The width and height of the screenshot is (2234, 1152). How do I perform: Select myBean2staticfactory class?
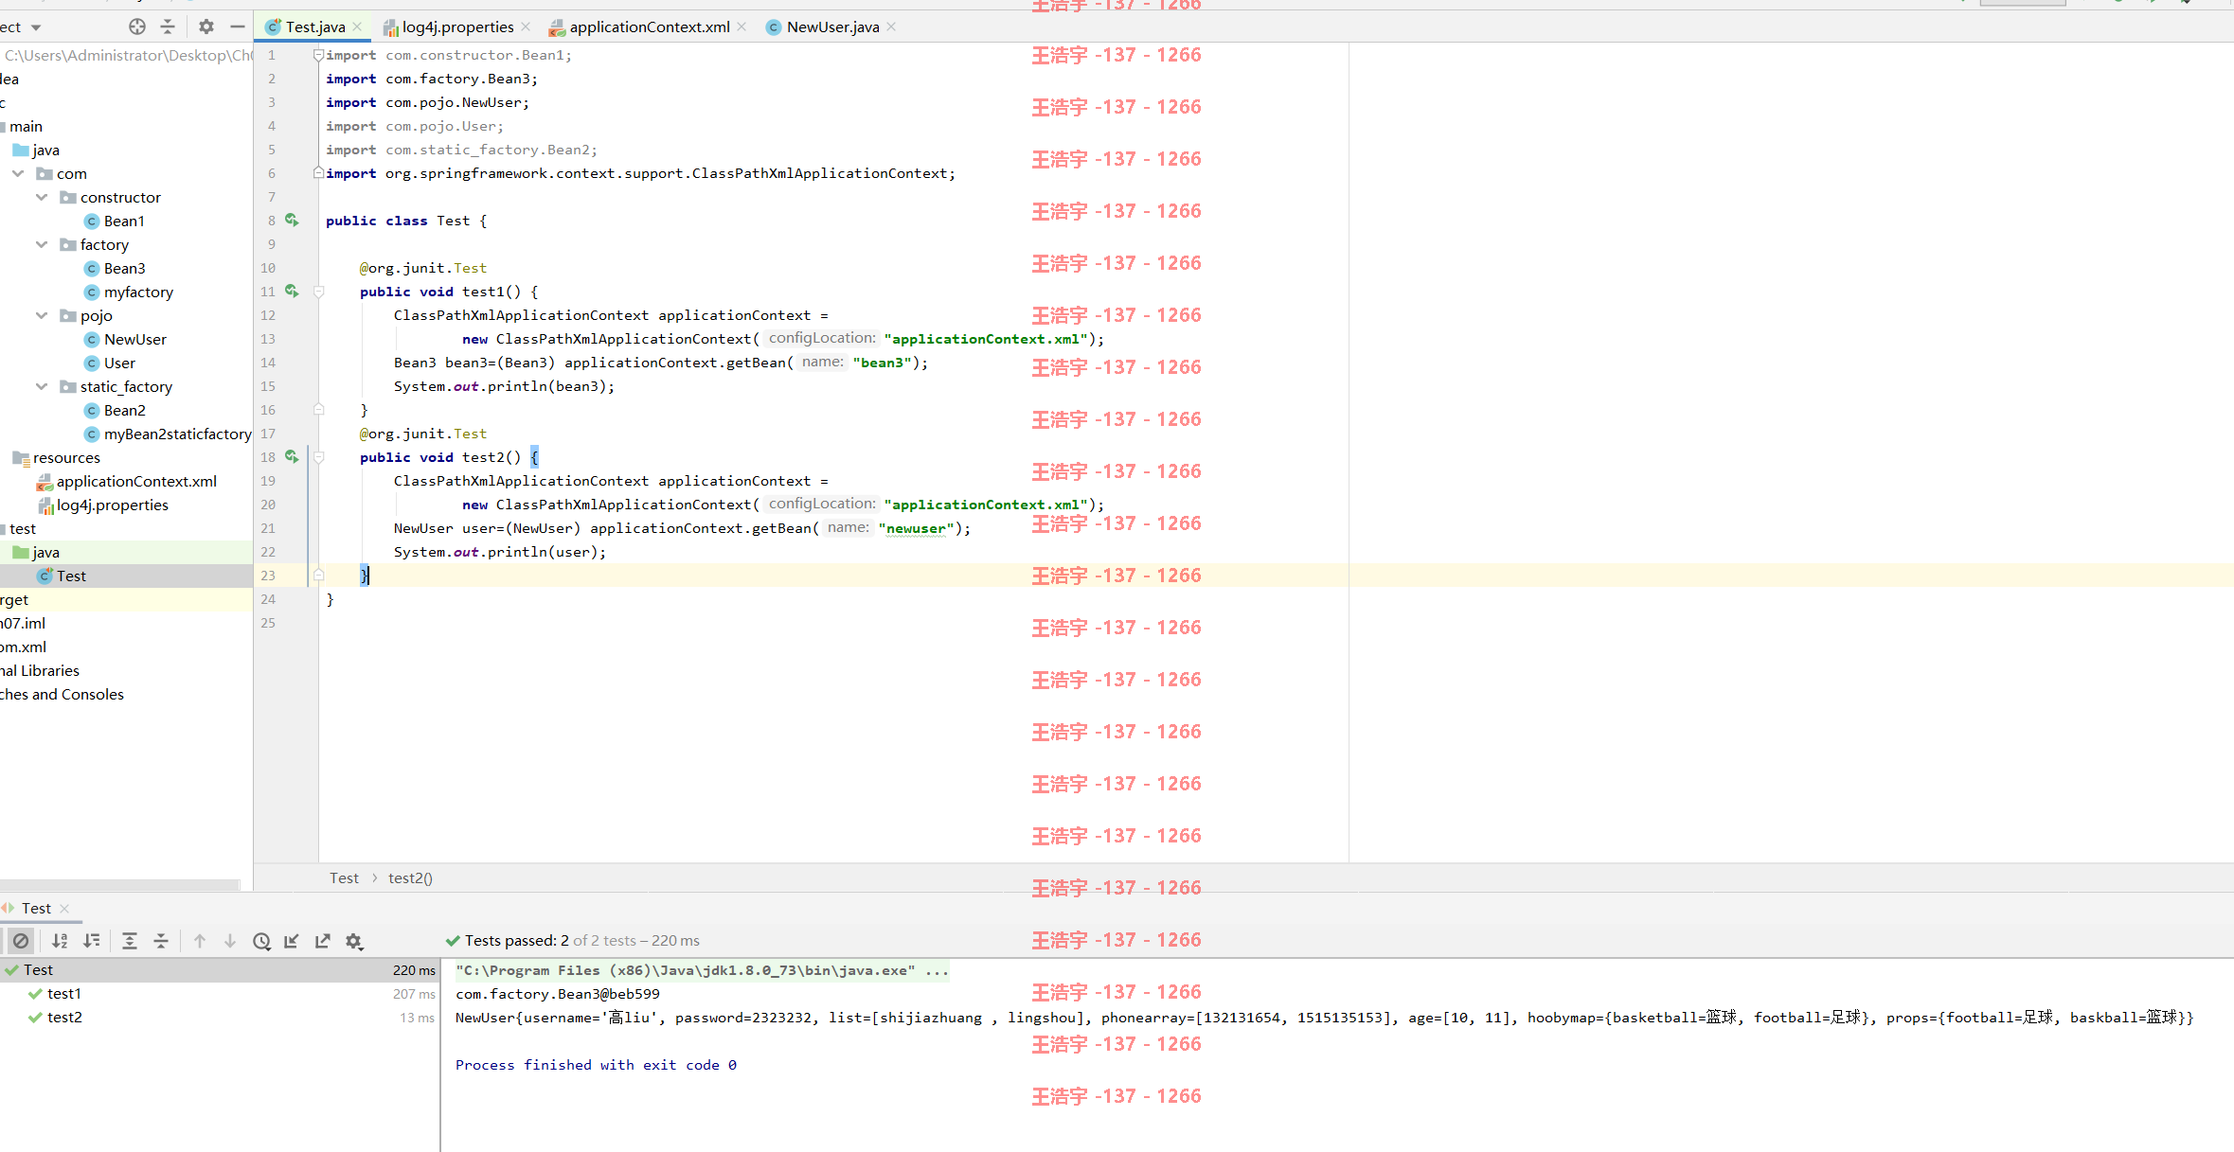pyautogui.click(x=168, y=434)
